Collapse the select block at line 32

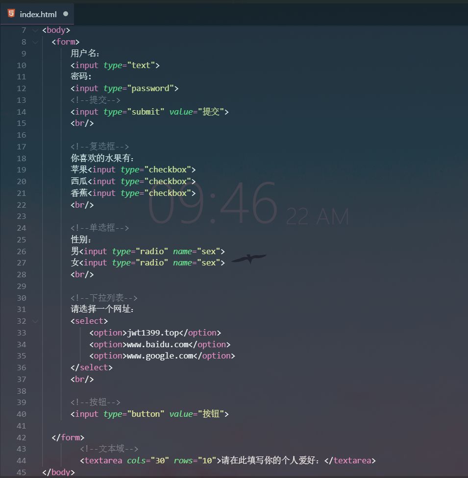click(35, 321)
